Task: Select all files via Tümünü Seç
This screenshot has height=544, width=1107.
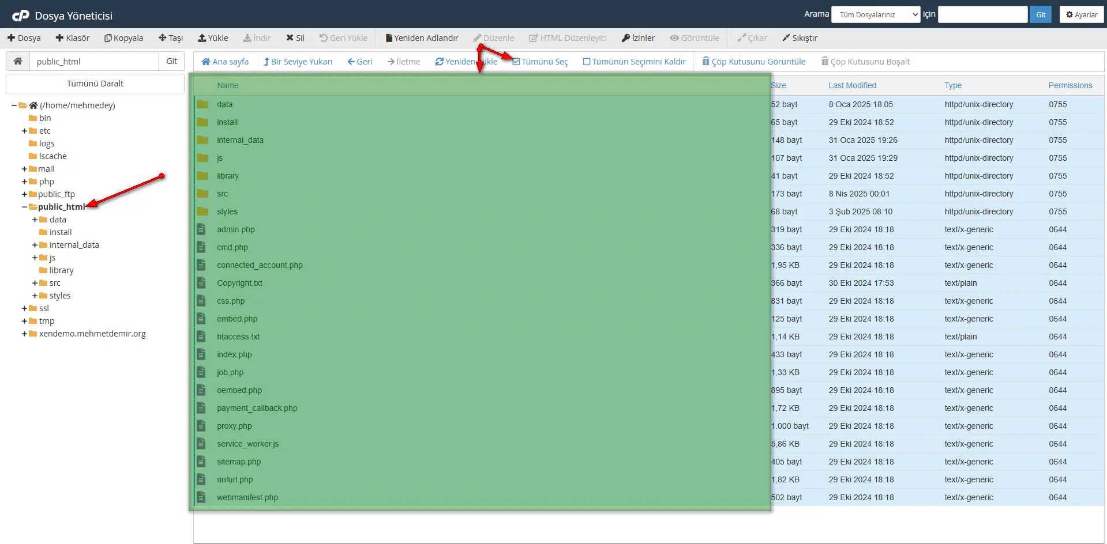Action: [540, 61]
